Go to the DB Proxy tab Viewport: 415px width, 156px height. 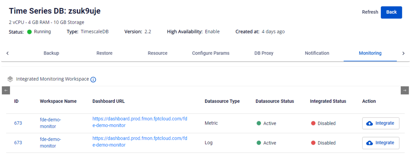tap(264, 53)
